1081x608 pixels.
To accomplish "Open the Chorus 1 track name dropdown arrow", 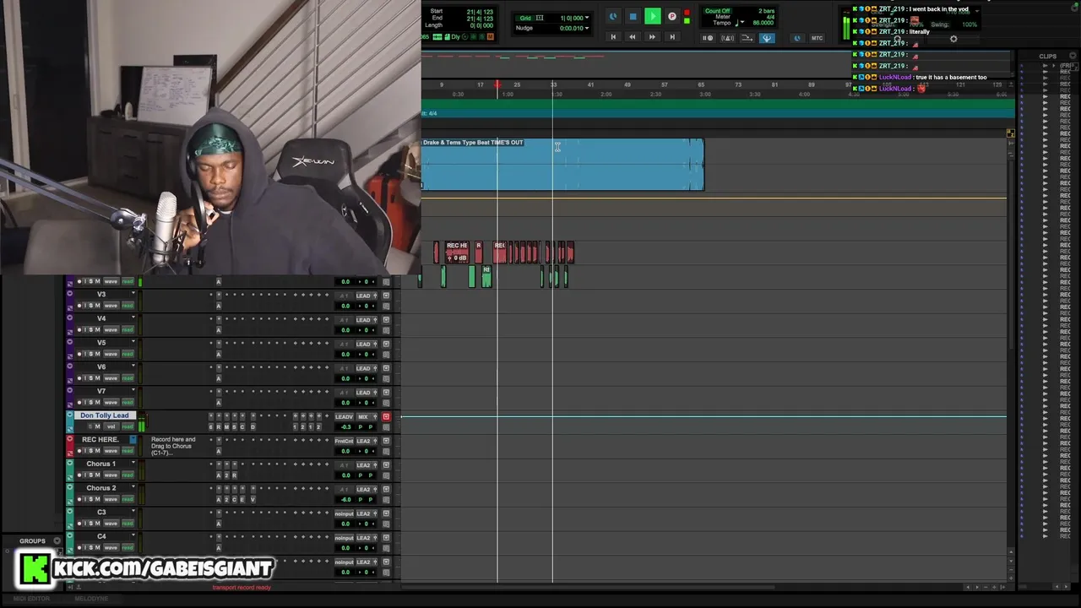I will coord(133,462).
